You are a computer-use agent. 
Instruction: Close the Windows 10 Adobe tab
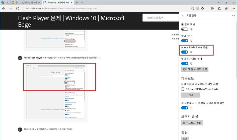[x=72, y=2]
